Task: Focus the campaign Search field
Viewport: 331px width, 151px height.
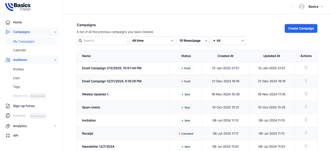Action: coord(105,41)
